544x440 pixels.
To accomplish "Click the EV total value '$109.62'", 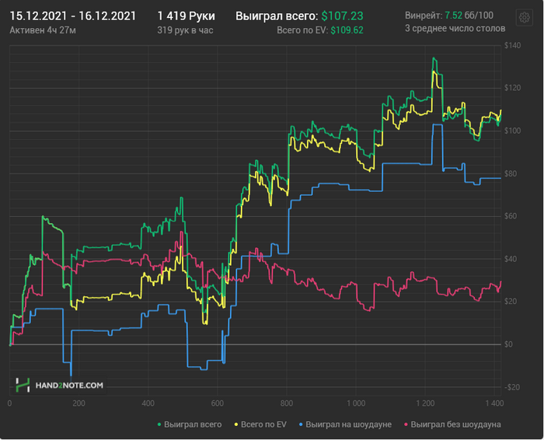I will pyautogui.click(x=347, y=30).
